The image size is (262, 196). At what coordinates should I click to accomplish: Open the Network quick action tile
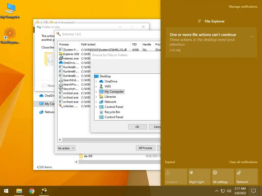click(246, 177)
